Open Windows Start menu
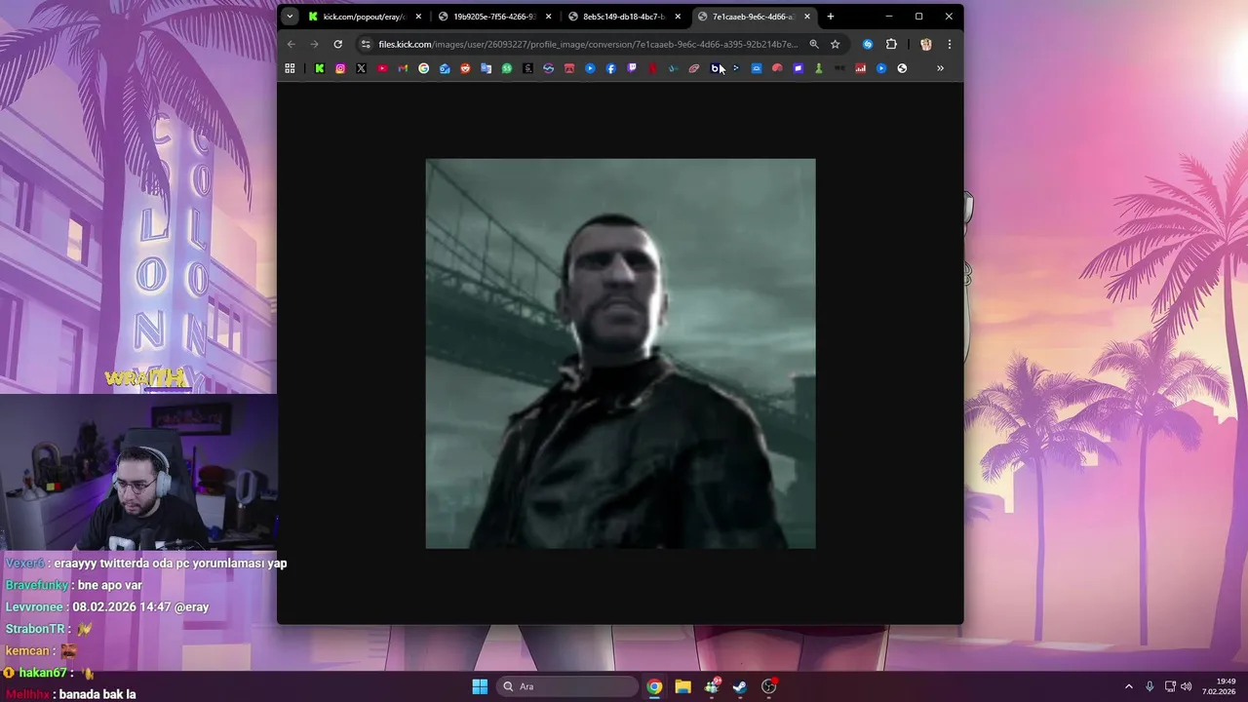1248x702 pixels. pyautogui.click(x=480, y=686)
